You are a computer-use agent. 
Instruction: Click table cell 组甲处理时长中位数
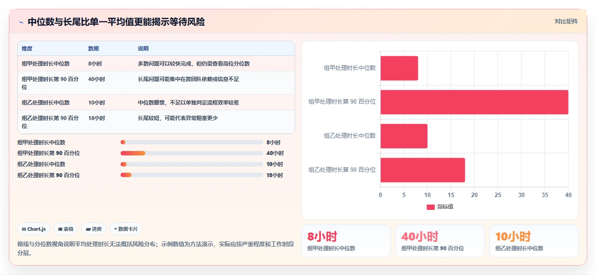46,63
